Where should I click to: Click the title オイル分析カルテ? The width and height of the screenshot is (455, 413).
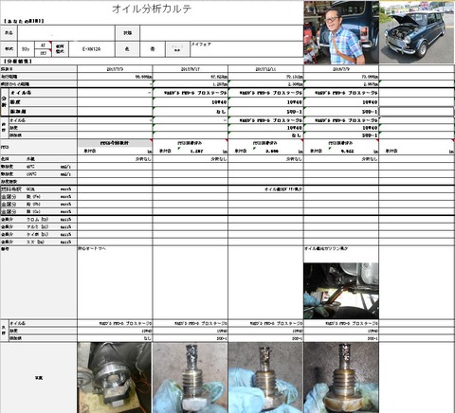point(152,9)
